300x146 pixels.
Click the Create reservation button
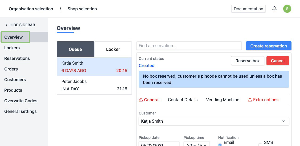(268, 46)
